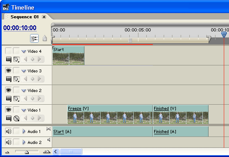Viewport: 229px width, 157px height.
Task: Select the Start [A] audio clip
Action: 102,132
